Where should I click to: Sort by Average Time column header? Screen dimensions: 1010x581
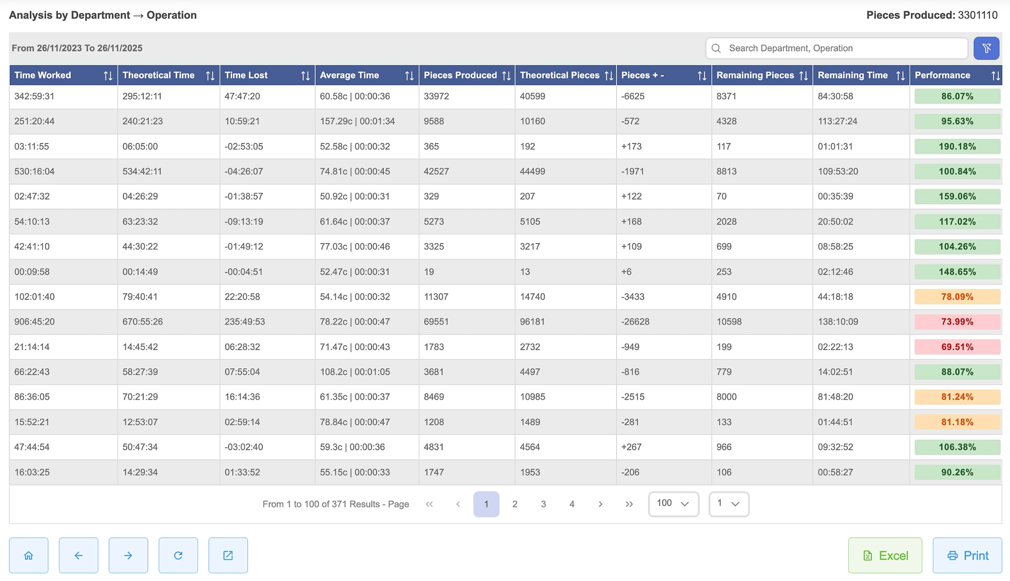point(409,76)
